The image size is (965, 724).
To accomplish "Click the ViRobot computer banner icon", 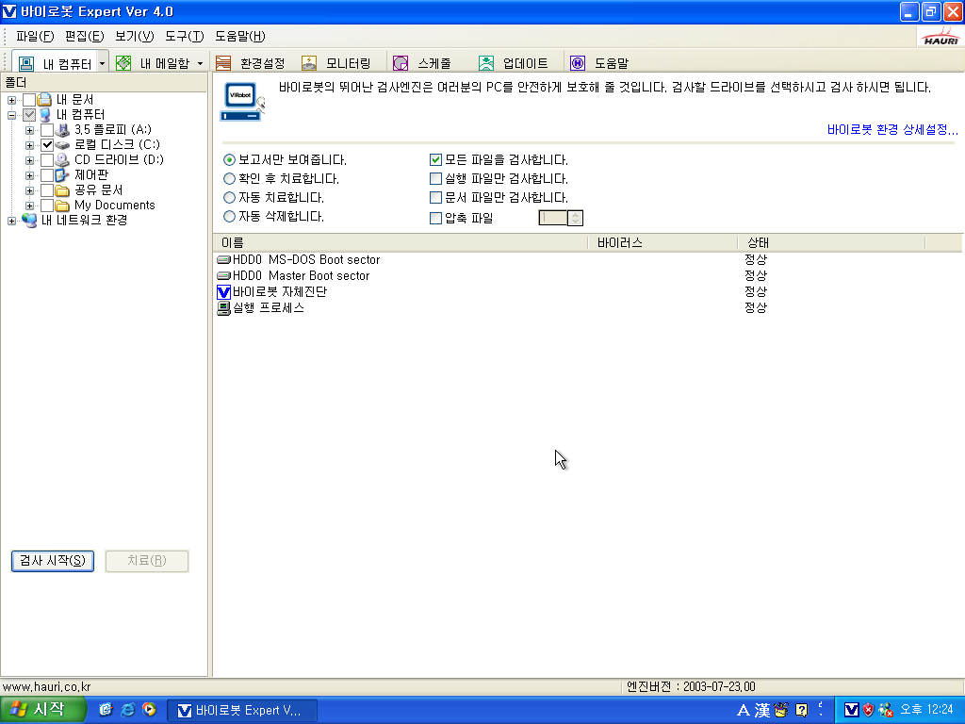I will point(242,102).
